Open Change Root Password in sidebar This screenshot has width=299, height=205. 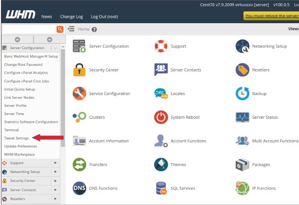pyautogui.click(x=23, y=64)
